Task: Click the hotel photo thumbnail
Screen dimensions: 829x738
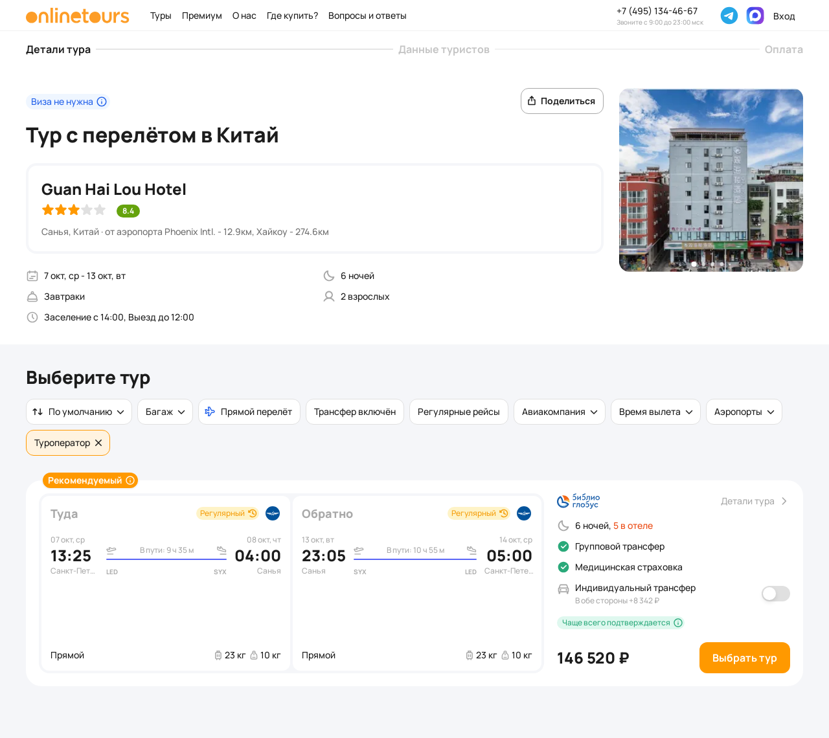Action: (x=711, y=180)
